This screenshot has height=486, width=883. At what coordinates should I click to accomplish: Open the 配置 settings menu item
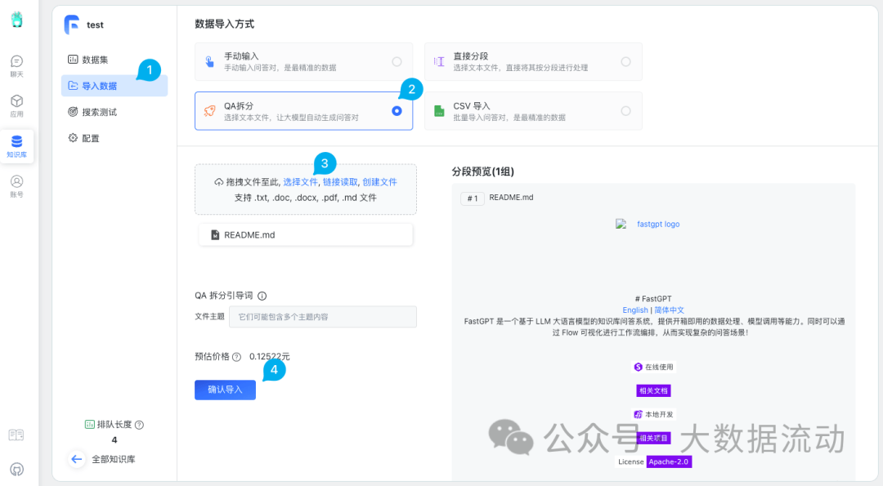coord(114,138)
